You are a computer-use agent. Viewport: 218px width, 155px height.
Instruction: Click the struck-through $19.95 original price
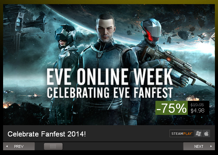point(197,105)
